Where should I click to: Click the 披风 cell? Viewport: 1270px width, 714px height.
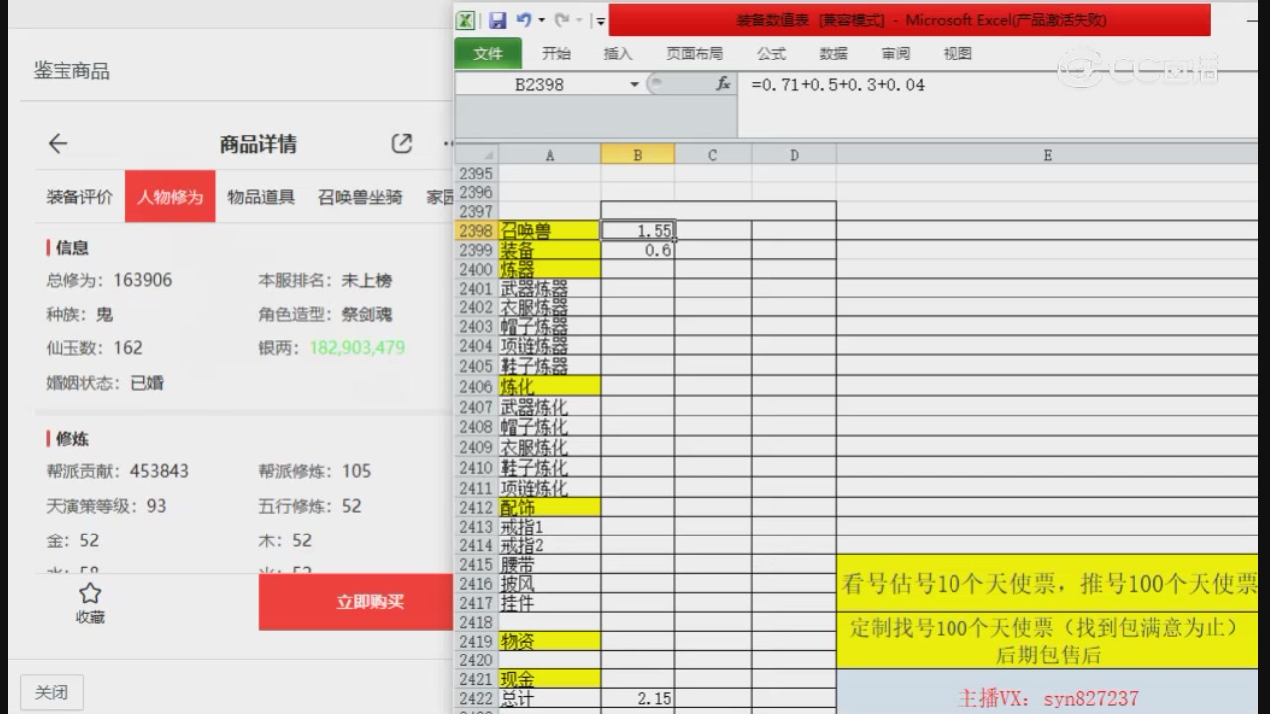550,584
